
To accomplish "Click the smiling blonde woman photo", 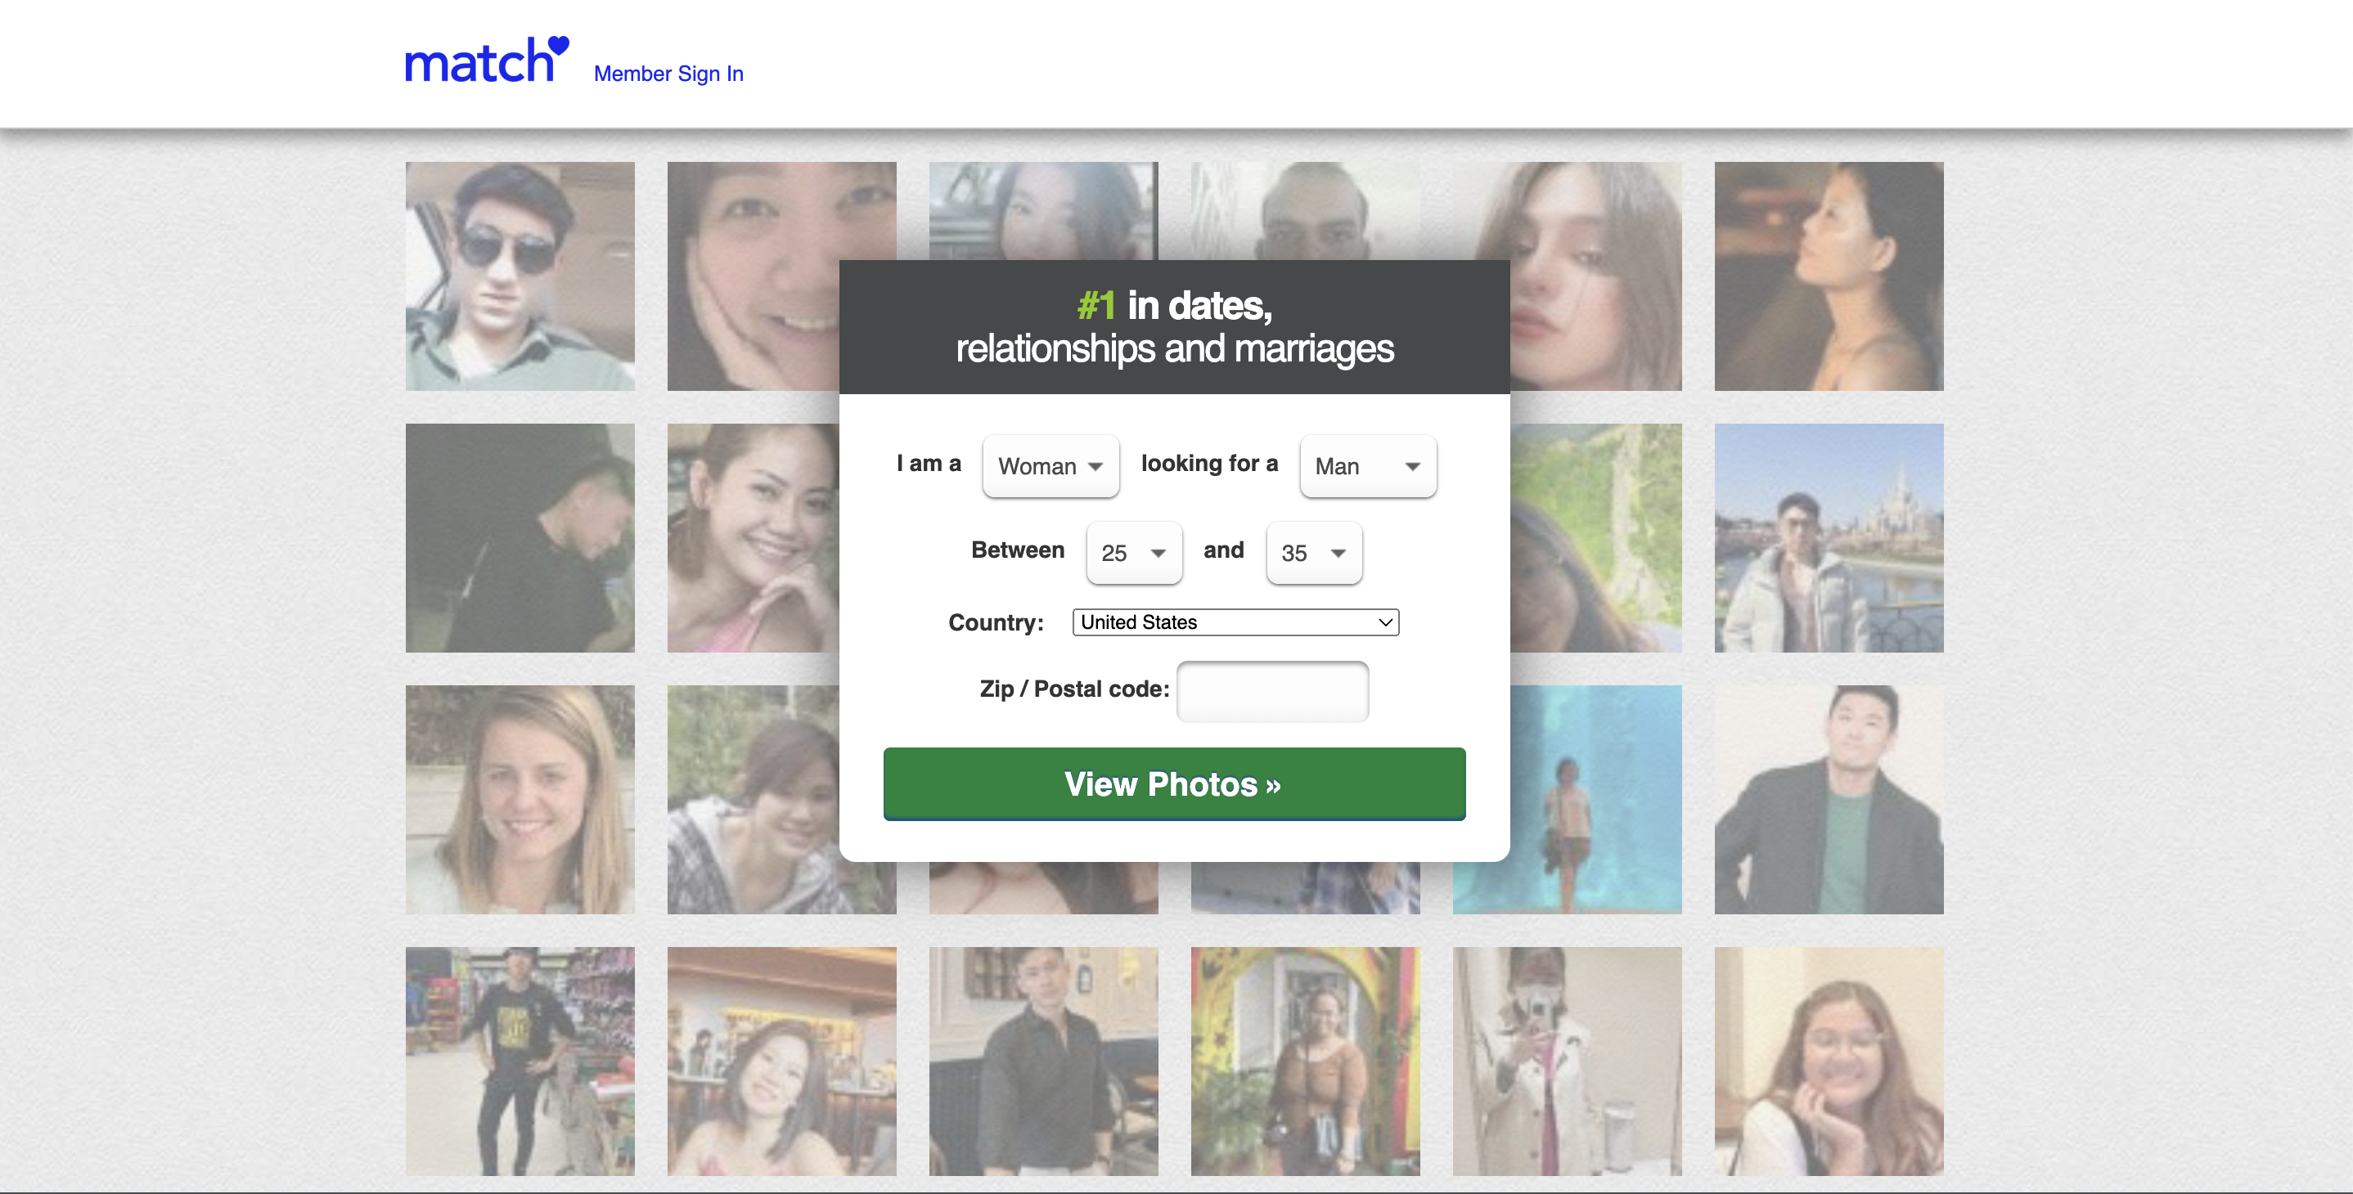I will point(520,799).
